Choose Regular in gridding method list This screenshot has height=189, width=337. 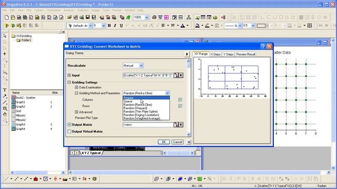click(146, 98)
